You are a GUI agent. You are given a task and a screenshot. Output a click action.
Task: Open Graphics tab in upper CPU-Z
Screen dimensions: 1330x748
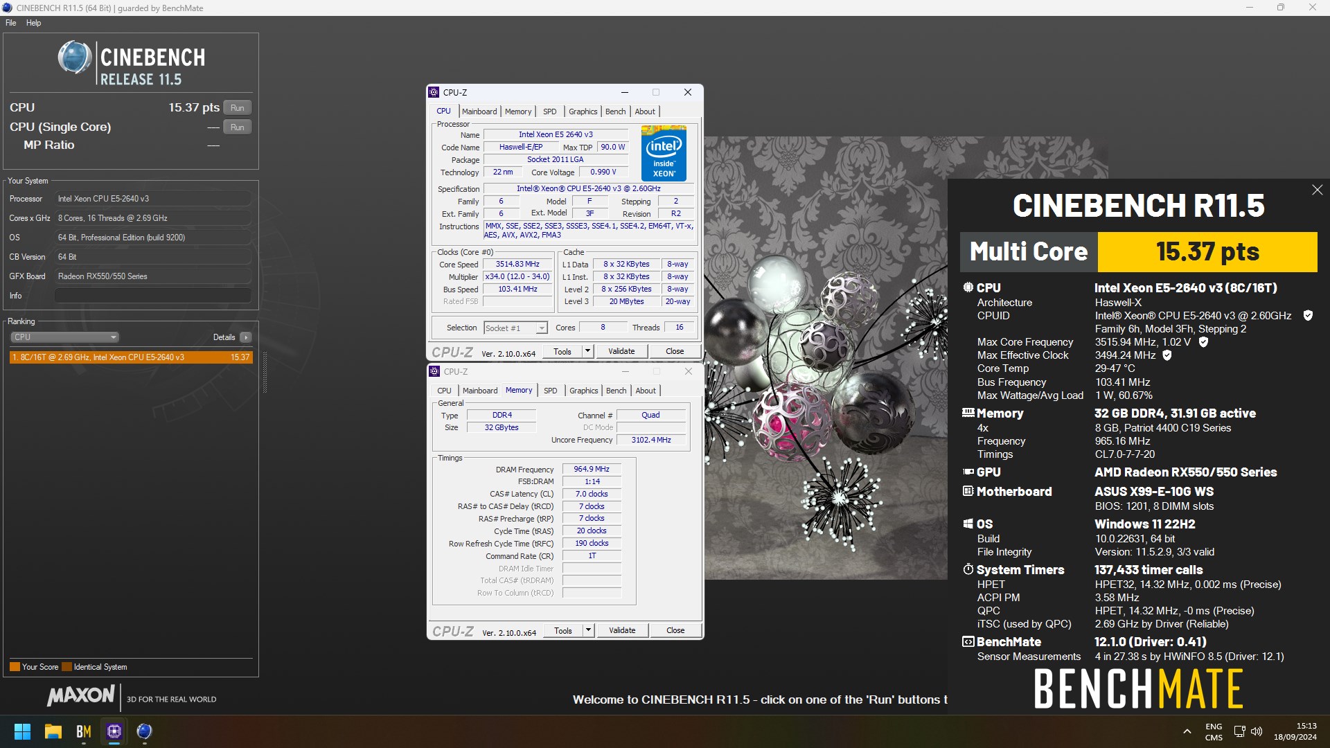(x=583, y=112)
